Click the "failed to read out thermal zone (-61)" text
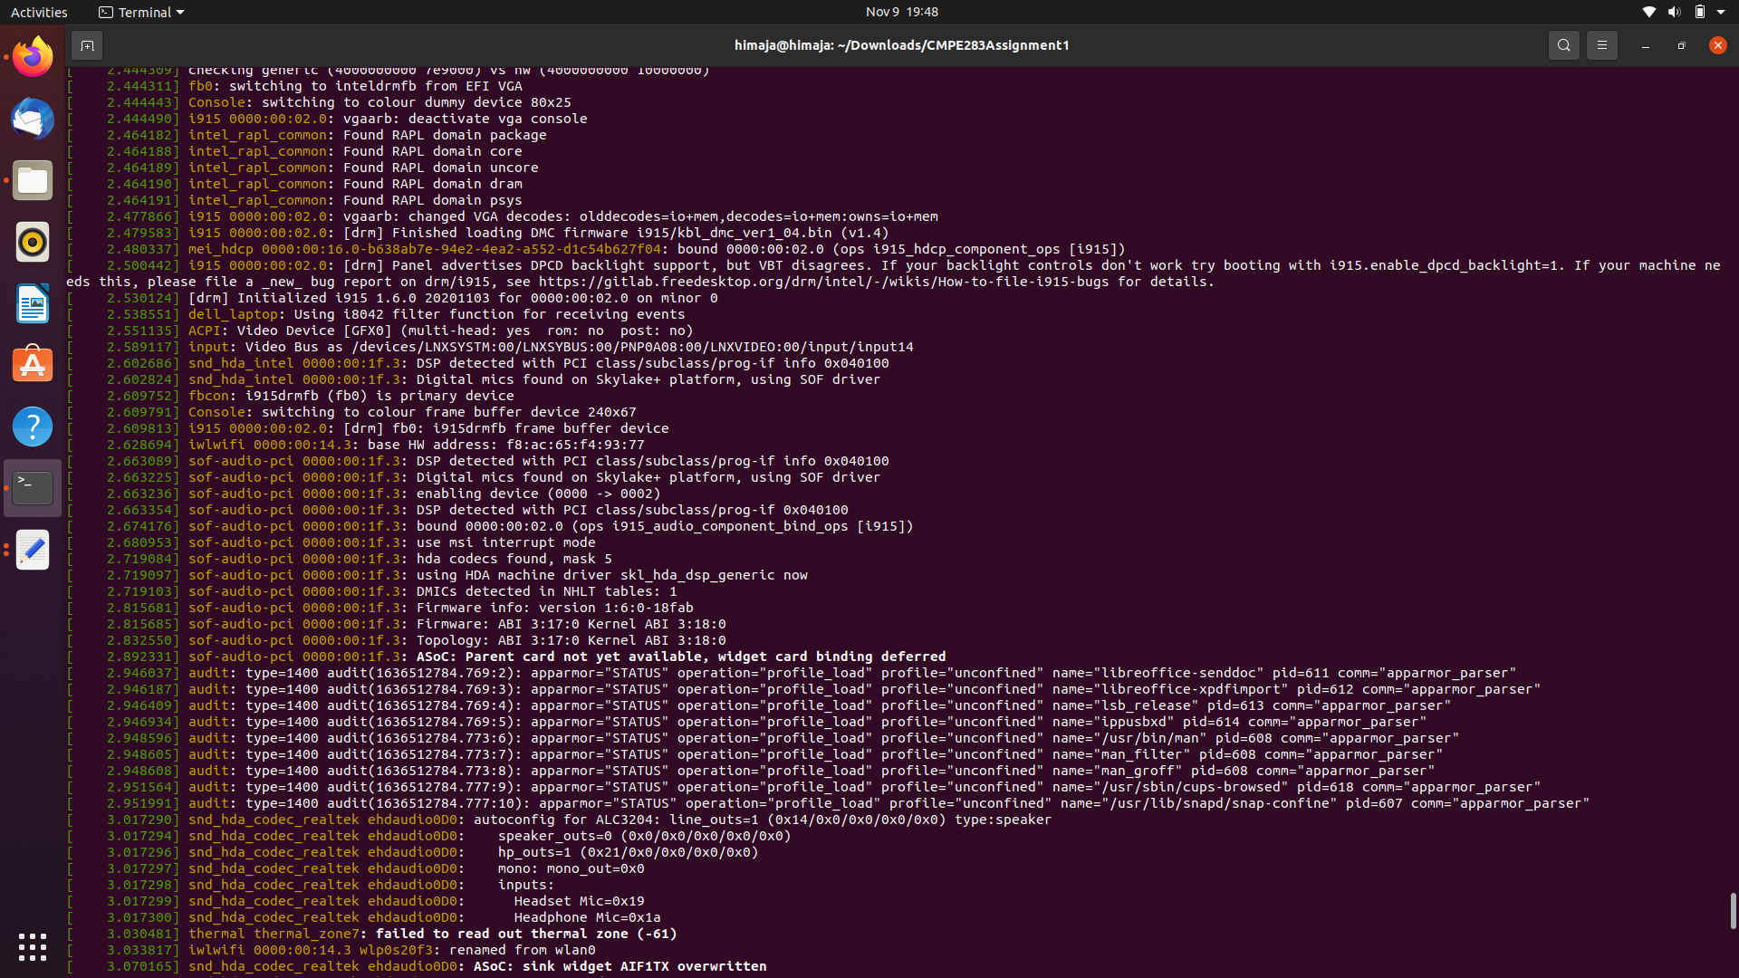 pyautogui.click(x=526, y=934)
